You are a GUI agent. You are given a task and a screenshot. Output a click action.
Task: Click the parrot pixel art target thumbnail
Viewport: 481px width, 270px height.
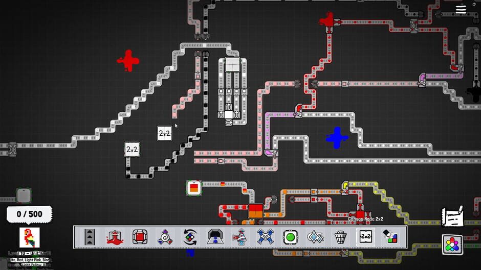[x=30, y=237]
